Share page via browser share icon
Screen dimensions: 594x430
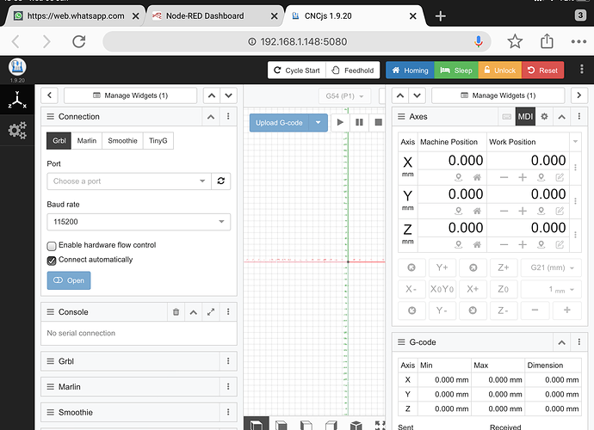(x=547, y=41)
